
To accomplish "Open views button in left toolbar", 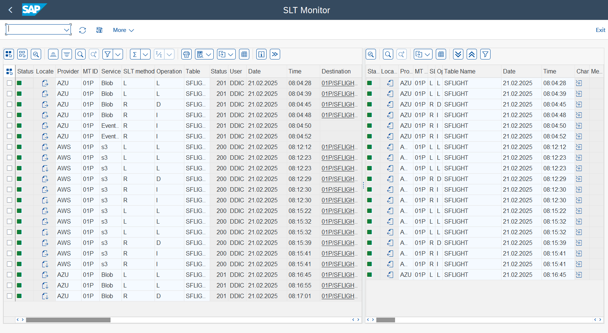I will [x=200, y=54].
